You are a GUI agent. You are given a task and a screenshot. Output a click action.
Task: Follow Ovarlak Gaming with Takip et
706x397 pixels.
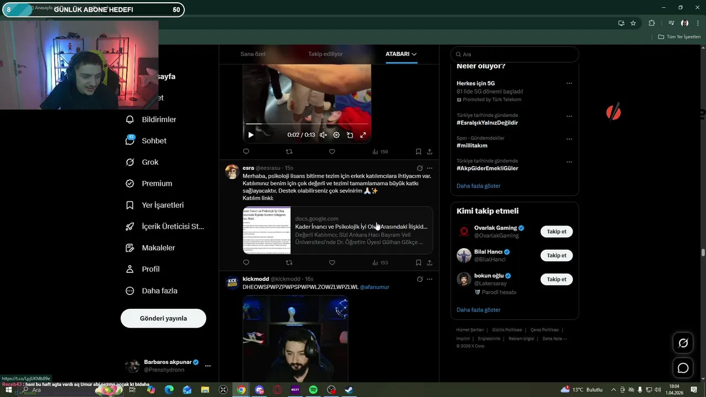557,232
